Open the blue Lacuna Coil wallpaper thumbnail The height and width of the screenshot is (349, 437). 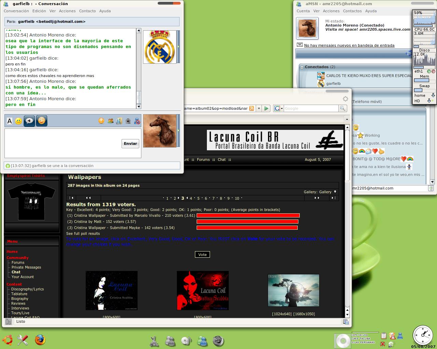[112, 291]
